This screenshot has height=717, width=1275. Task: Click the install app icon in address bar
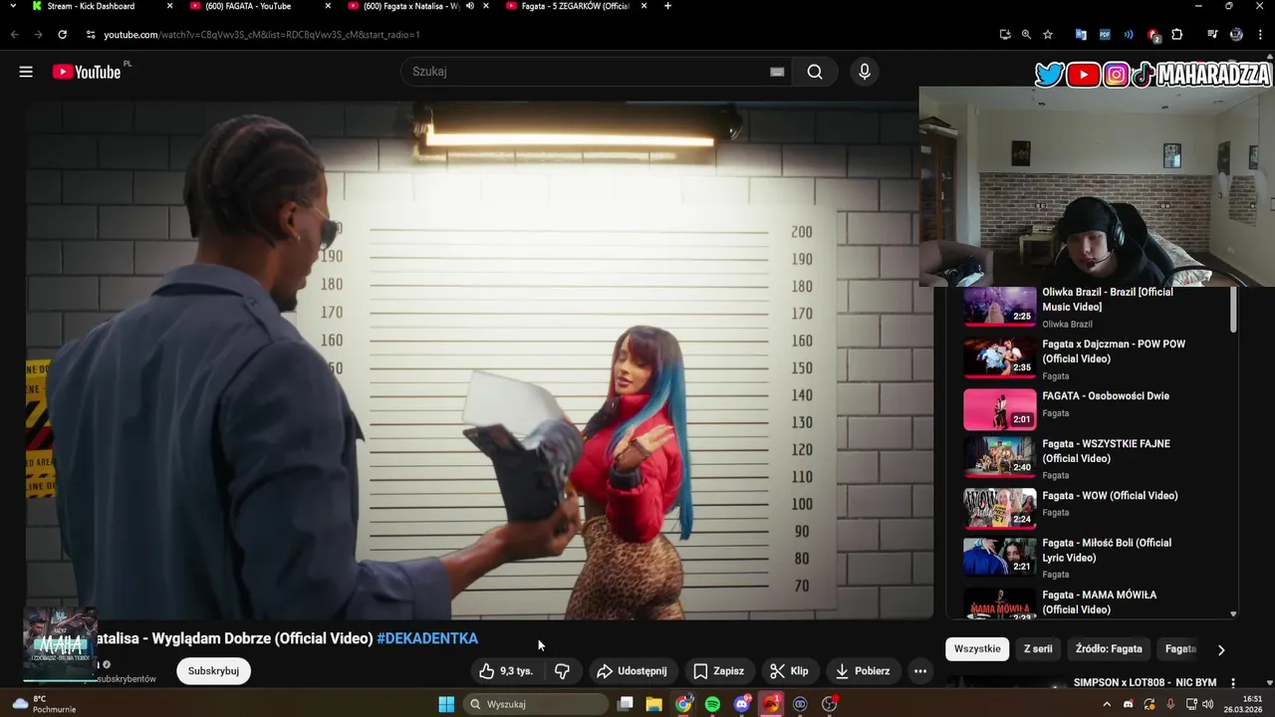tap(1005, 35)
